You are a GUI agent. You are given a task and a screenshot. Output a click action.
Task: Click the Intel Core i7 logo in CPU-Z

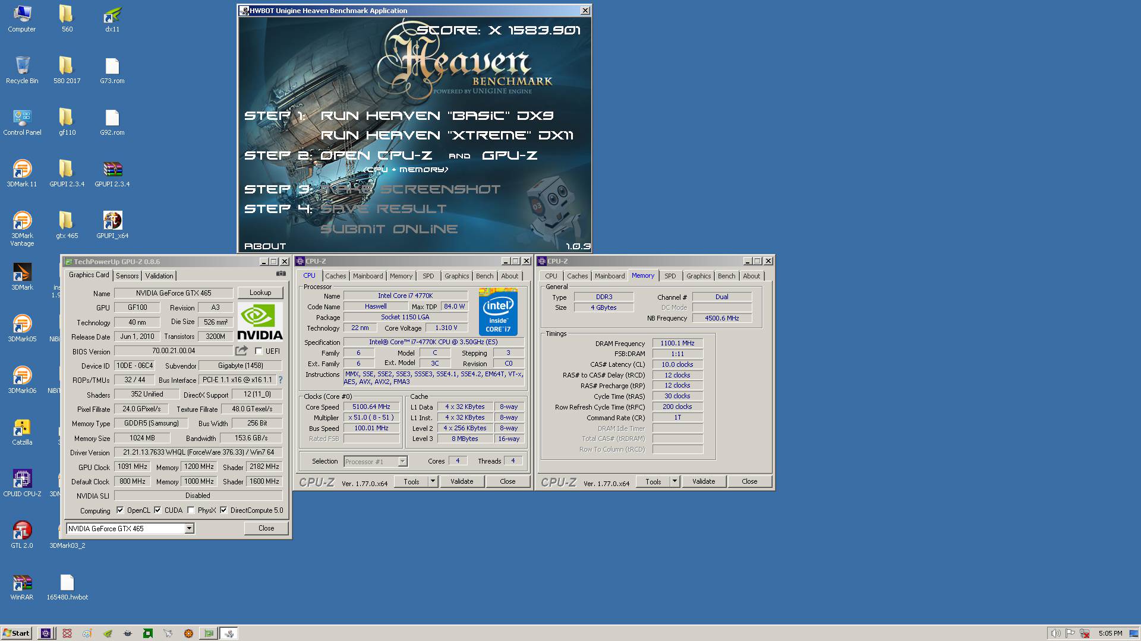(x=498, y=312)
